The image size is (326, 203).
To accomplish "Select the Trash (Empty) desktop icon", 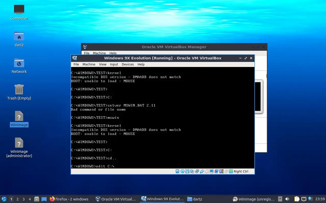I will tap(19, 92).
